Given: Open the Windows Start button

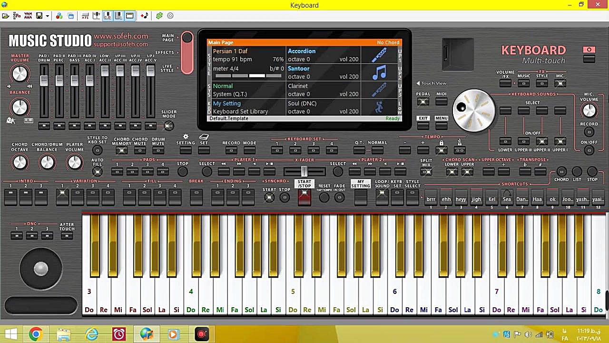Looking at the screenshot, I should click(x=10, y=334).
